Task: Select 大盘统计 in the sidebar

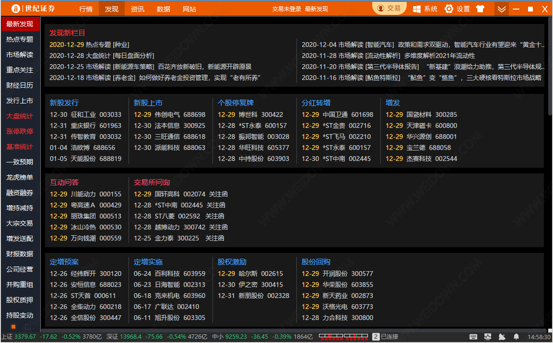Action: click(20, 116)
